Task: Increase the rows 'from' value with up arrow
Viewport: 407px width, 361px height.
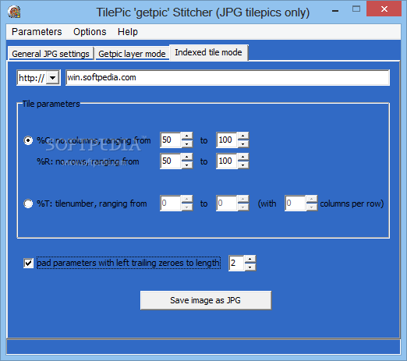Action: click(187, 157)
